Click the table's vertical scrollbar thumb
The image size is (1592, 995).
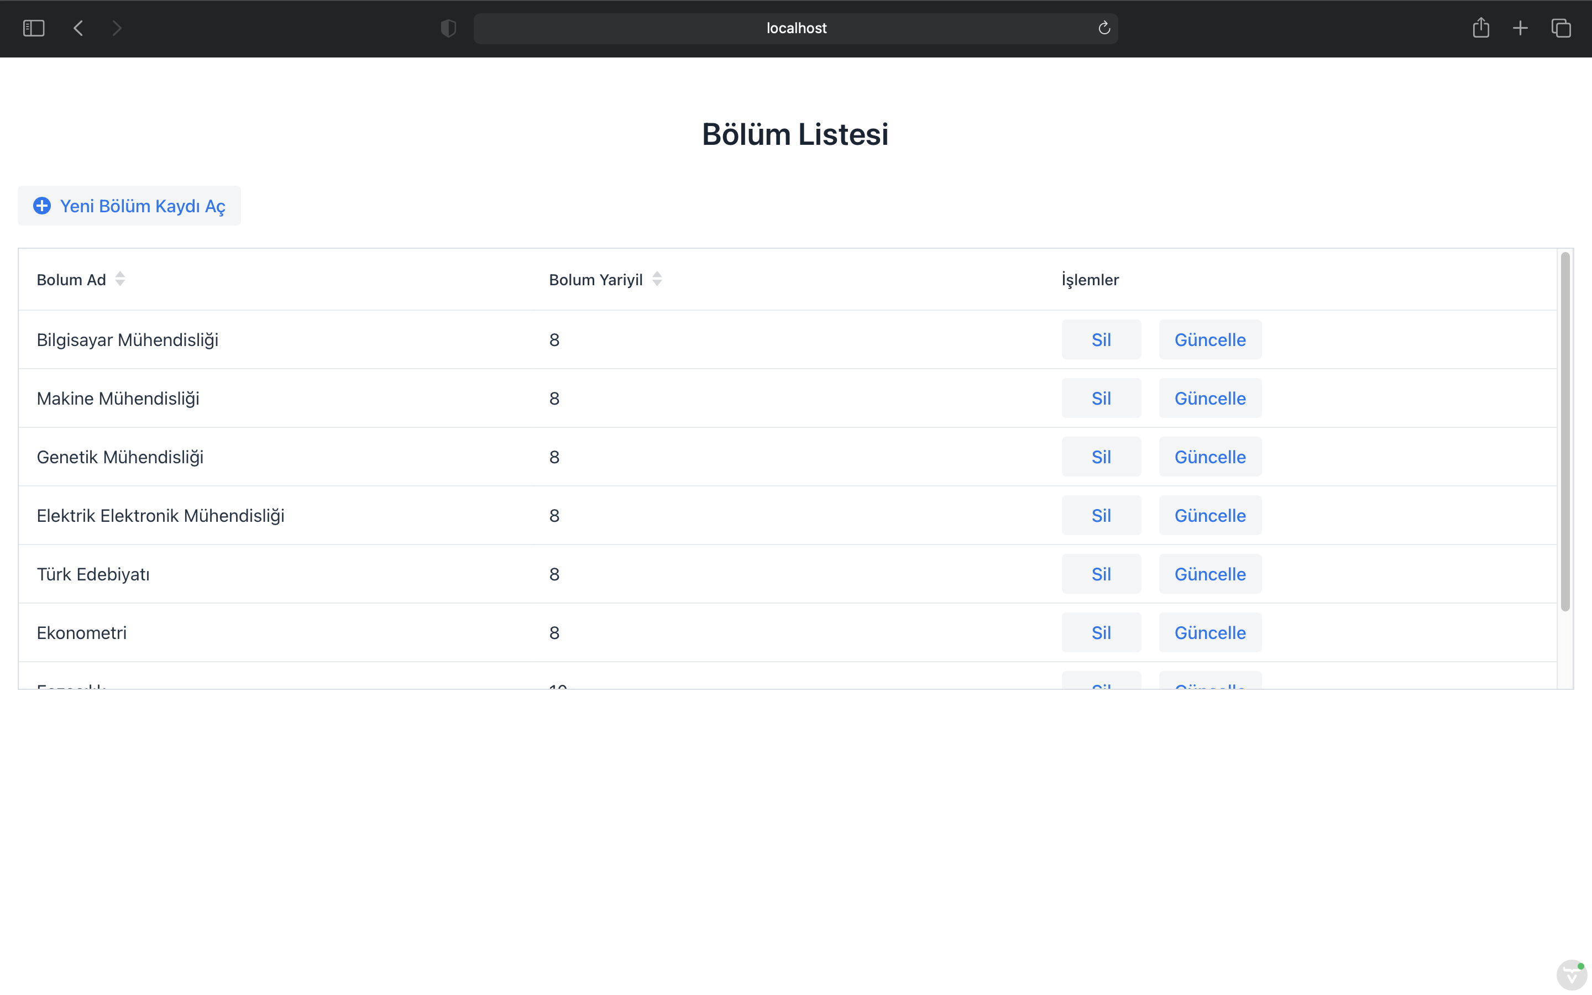point(1565,432)
